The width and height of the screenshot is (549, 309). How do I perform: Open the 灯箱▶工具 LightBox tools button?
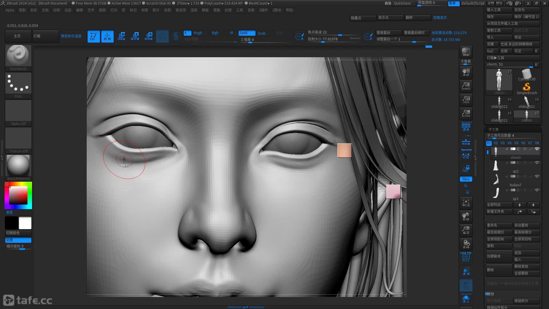click(x=513, y=58)
